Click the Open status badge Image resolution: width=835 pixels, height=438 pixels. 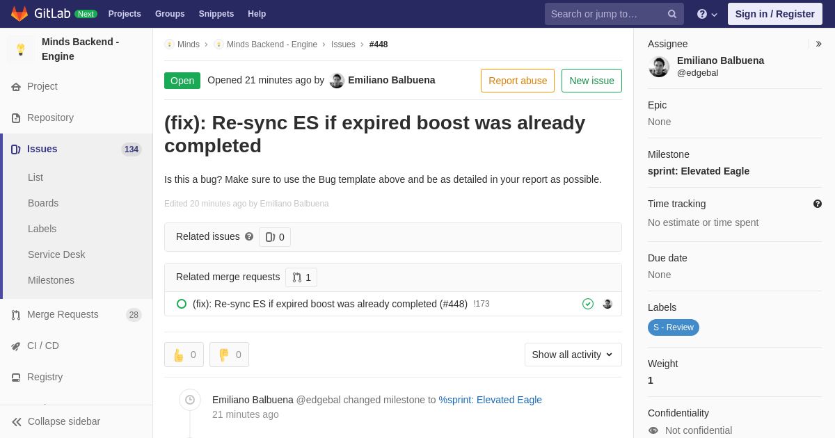[x=182, y=81]
